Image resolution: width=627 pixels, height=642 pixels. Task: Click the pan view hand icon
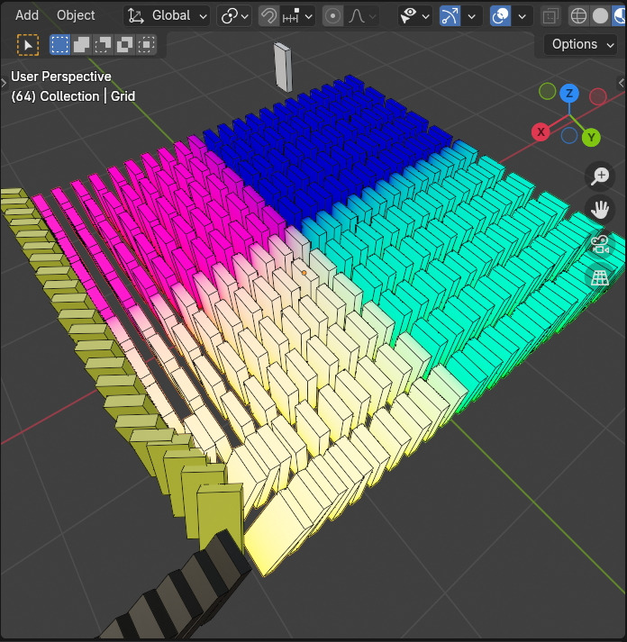pyautogui.click(x=600, y=210)
